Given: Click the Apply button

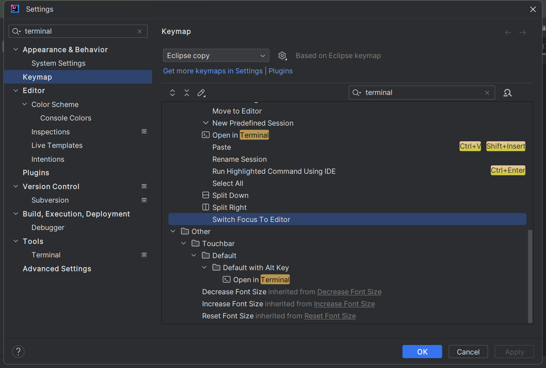Looking at the screenshot, I should (x=514, y=352).
